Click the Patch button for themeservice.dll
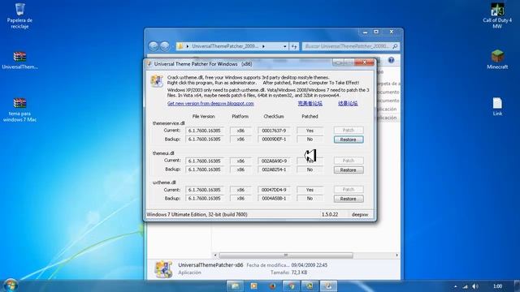 pos(349,130)
